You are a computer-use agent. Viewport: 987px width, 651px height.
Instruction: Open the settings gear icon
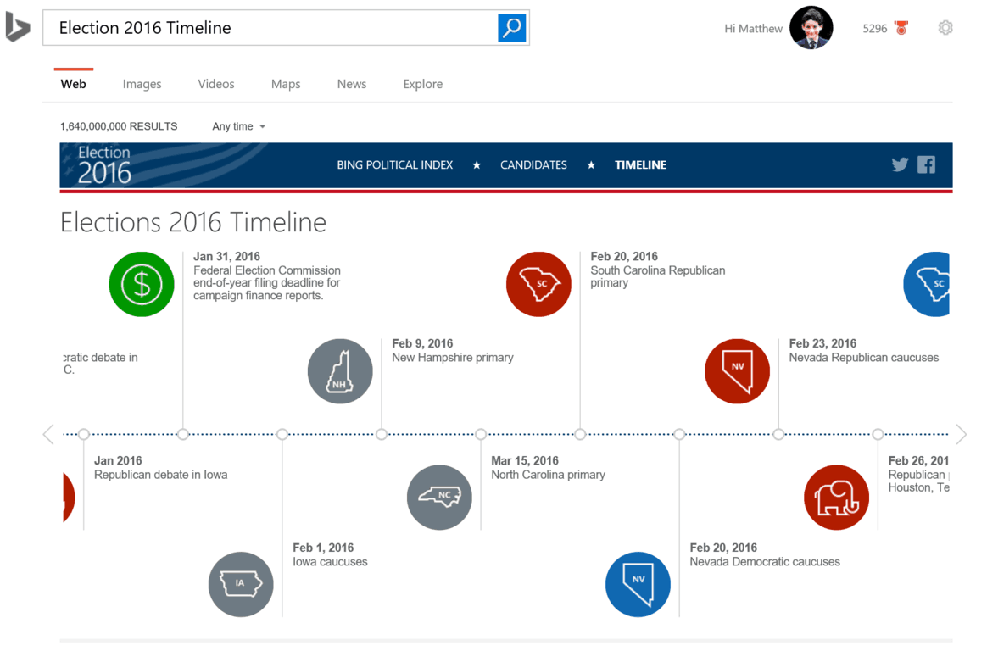[x=945, y=28]
